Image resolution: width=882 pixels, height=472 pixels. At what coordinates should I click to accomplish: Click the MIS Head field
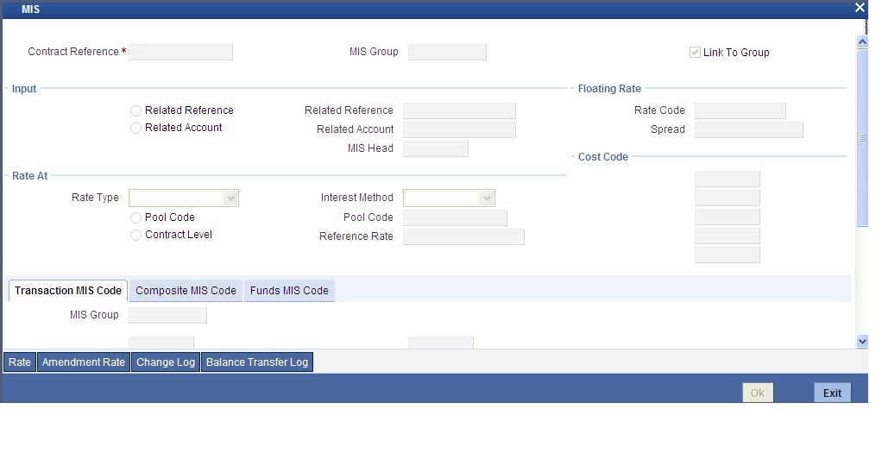pos(435,149)
